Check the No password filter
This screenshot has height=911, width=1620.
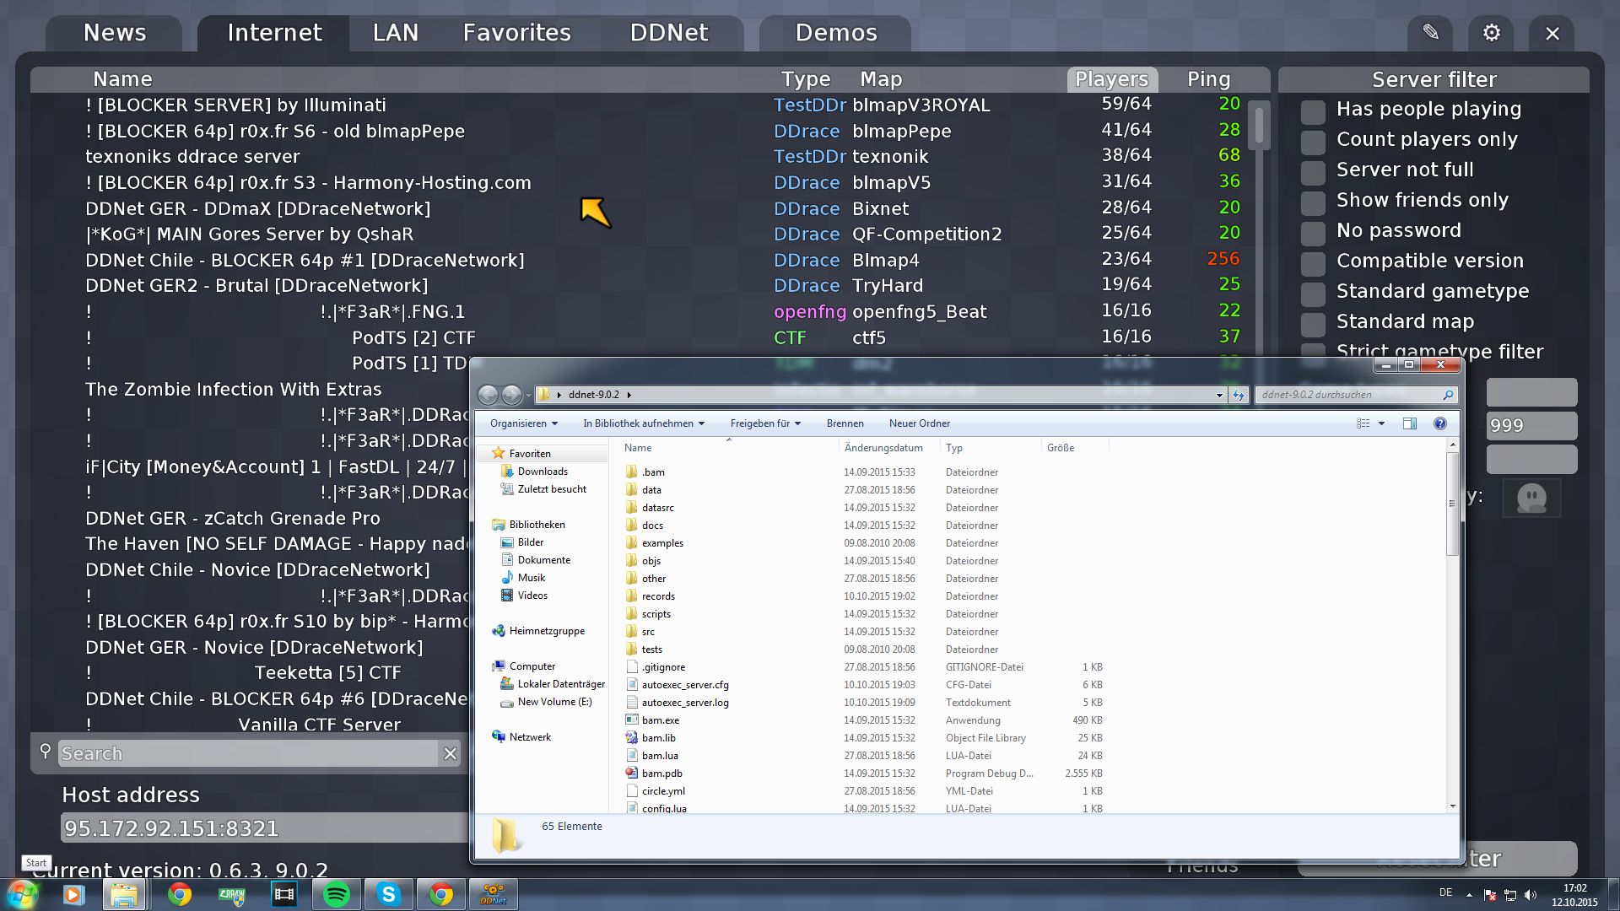pos(1312,231)
